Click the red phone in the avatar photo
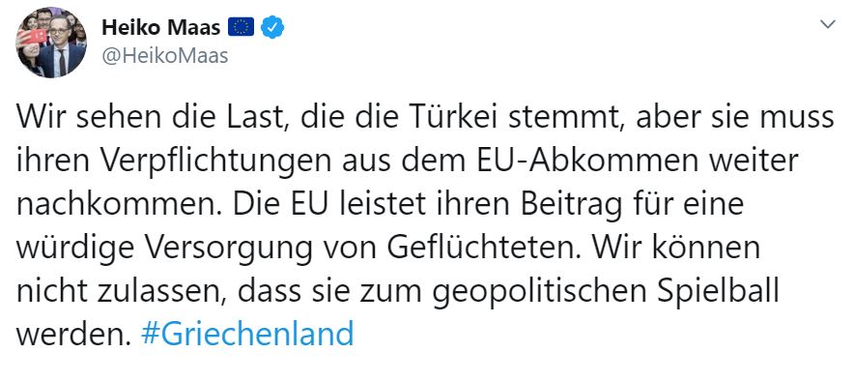854x382 pixels. (38, 36)
